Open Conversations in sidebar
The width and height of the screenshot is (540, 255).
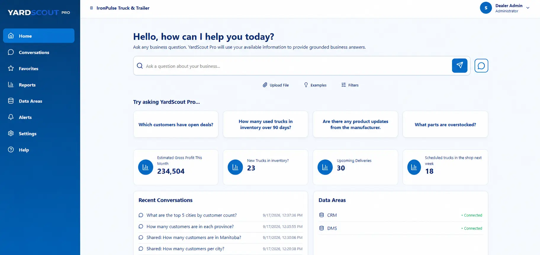[x=39, y=52]
